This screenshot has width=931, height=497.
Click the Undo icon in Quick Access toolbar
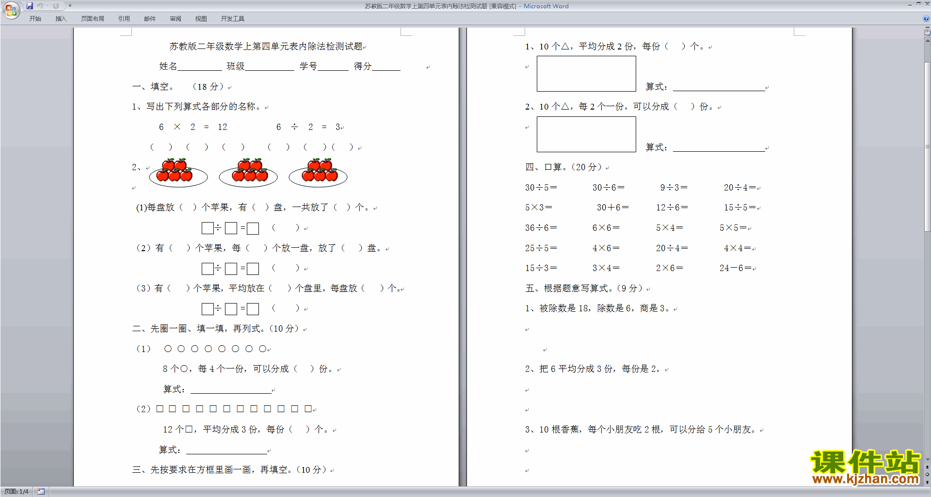pos(40,6)
